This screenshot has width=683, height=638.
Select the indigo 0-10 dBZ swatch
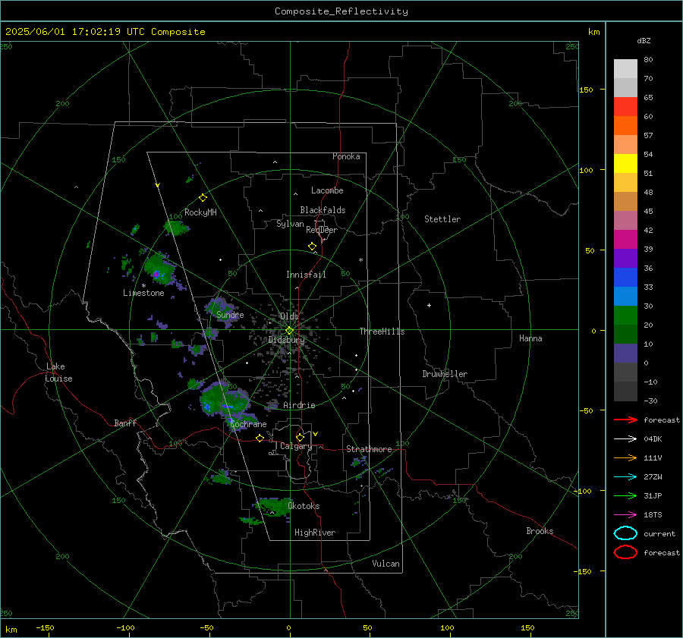[x=625, y=354]
